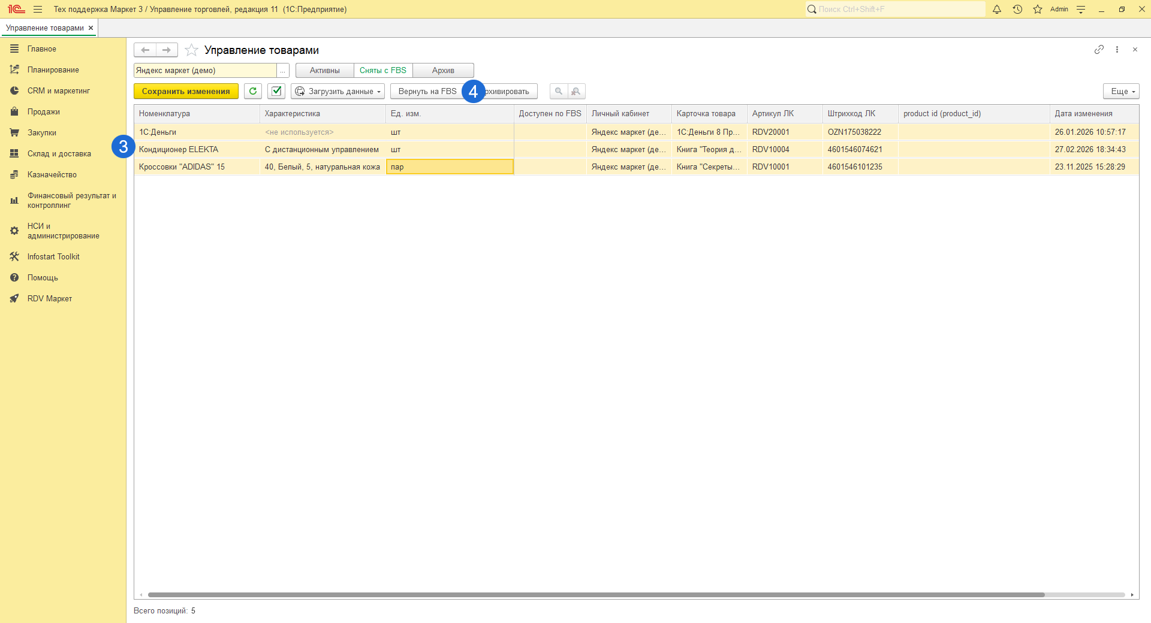This screenshot has width=1151, height=623.
Task: Click the find magnifier icon in toolbar
Action: click(x=559, y=91)
